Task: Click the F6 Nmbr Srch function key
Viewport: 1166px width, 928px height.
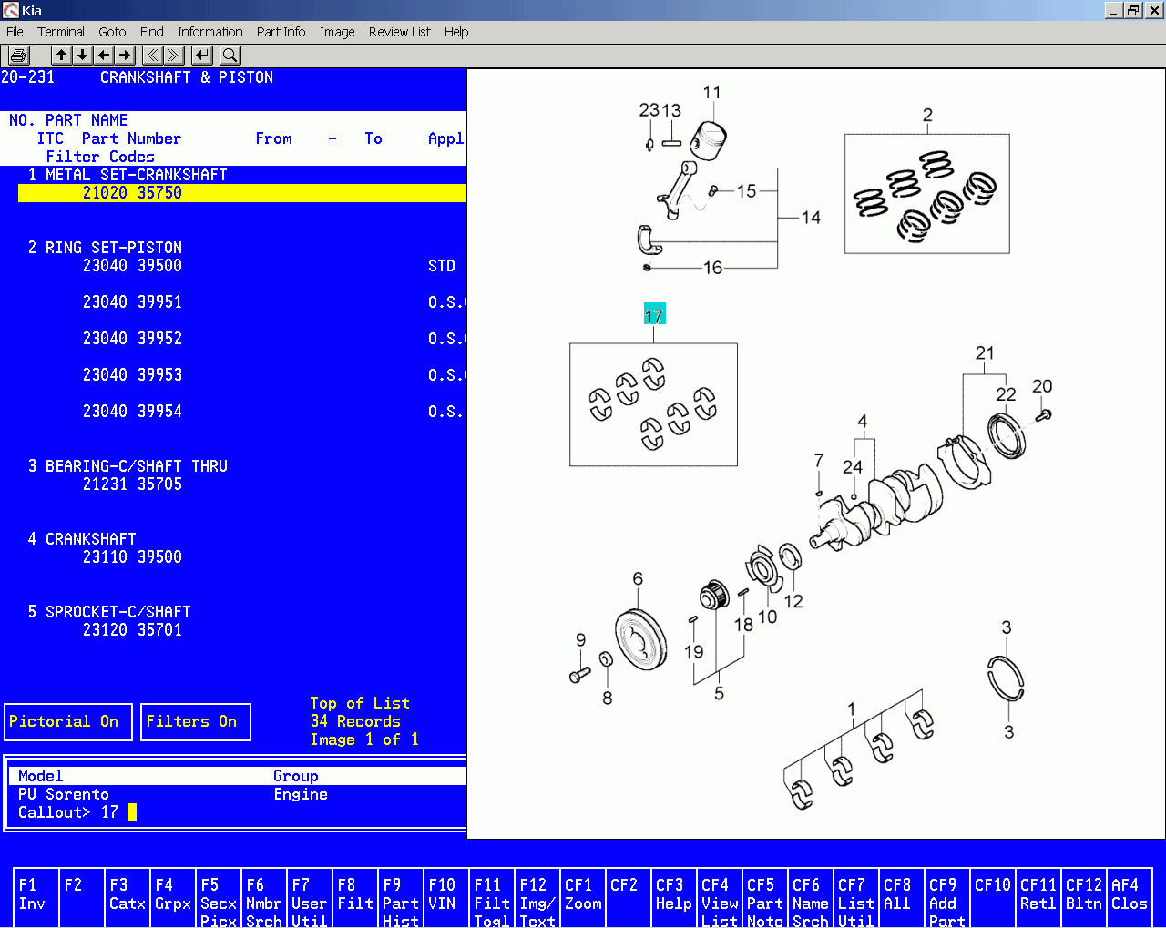Action: point(264,900)
